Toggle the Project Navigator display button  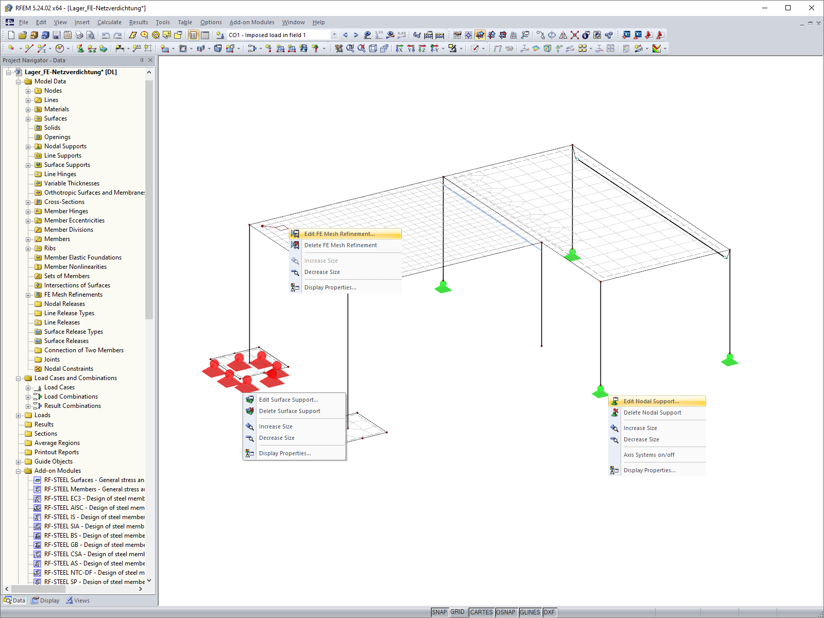(194, 35)
